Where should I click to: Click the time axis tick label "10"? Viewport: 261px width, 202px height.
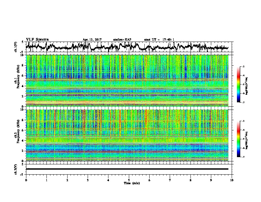(x=232, y=180)
